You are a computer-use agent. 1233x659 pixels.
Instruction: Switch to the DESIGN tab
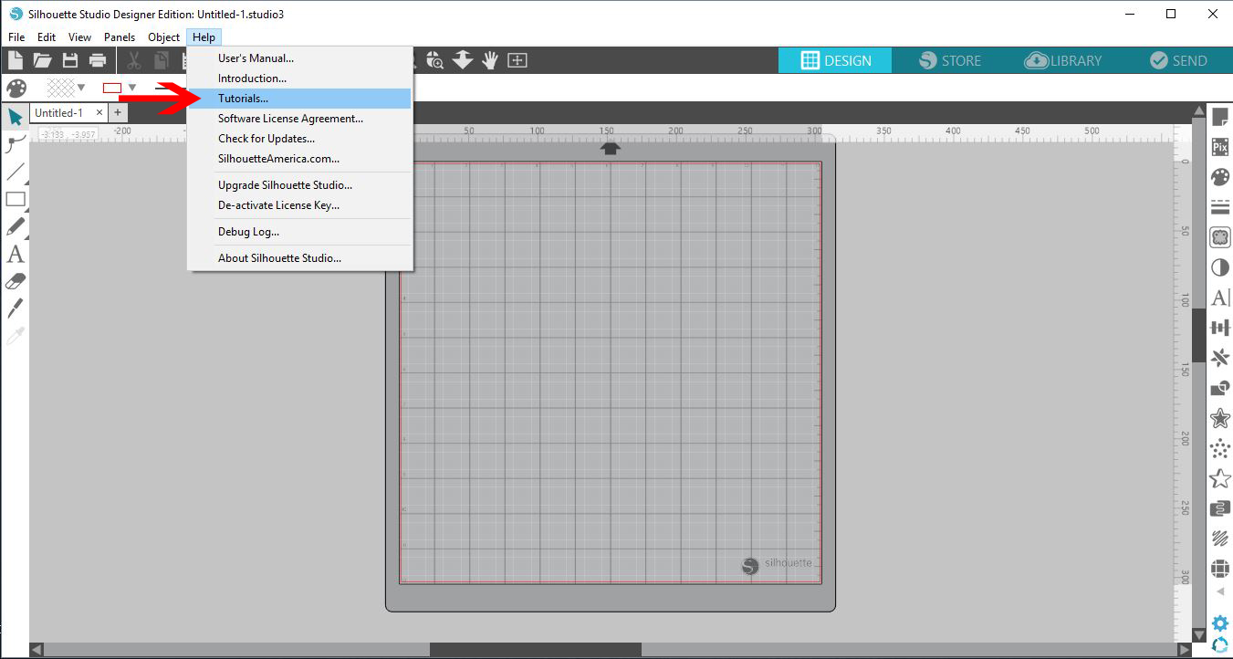click(835, 60)
